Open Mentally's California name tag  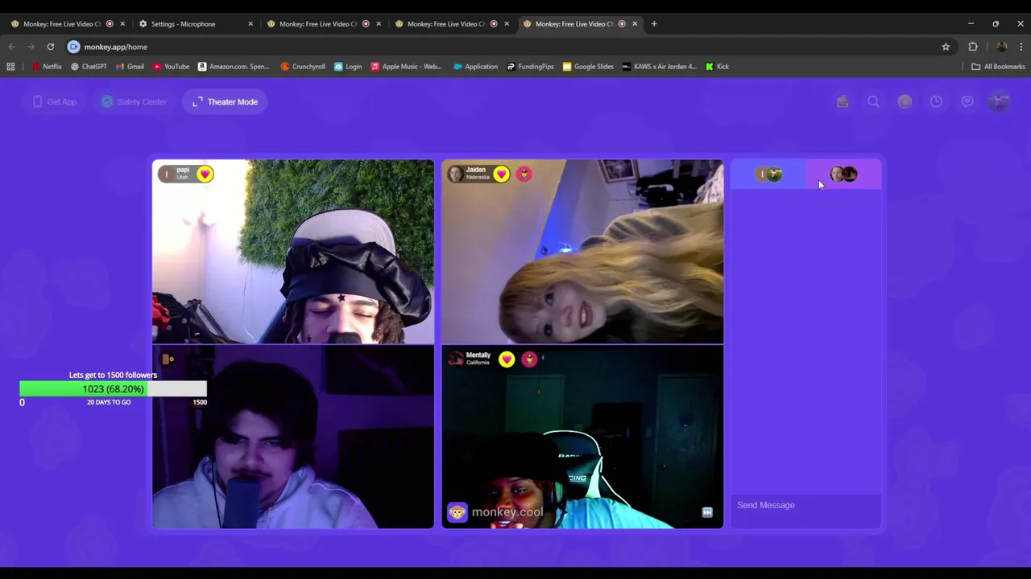click(470, 359)
